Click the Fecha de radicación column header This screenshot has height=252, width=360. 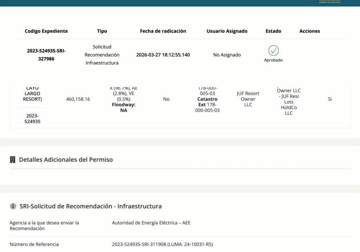click(x=163, y=31)
